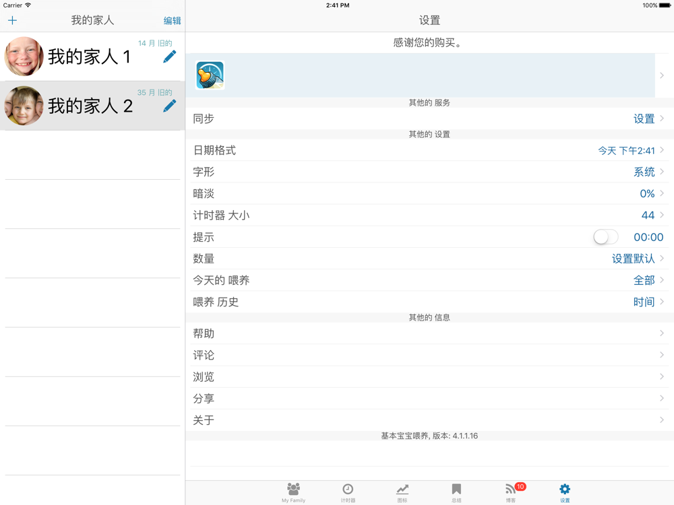
Task: Tap pencil icon for 我的家人 1
Action: (x=170, y=57)
